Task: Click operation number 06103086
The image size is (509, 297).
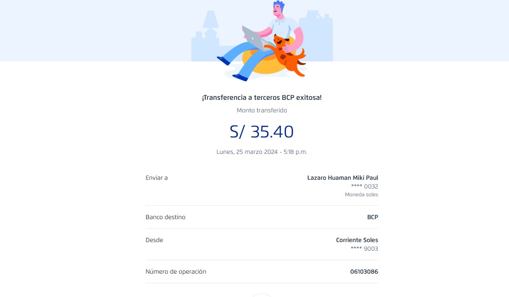Action: [x=364, y=271]
